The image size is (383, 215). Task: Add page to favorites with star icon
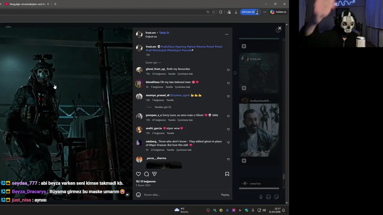point(213,12)
